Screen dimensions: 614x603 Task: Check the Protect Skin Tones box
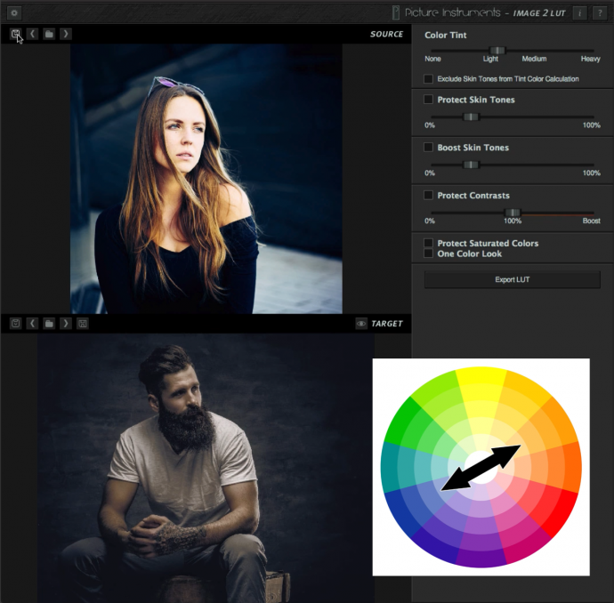(x=428, y=100)
